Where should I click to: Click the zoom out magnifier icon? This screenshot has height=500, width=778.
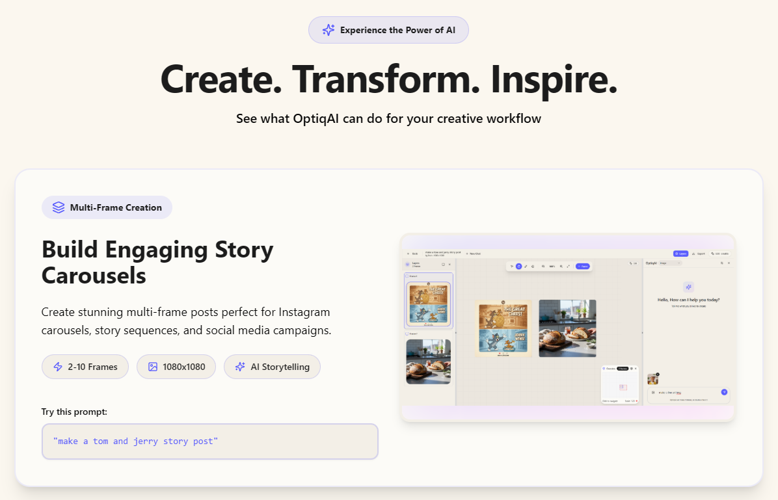[543, 266]
